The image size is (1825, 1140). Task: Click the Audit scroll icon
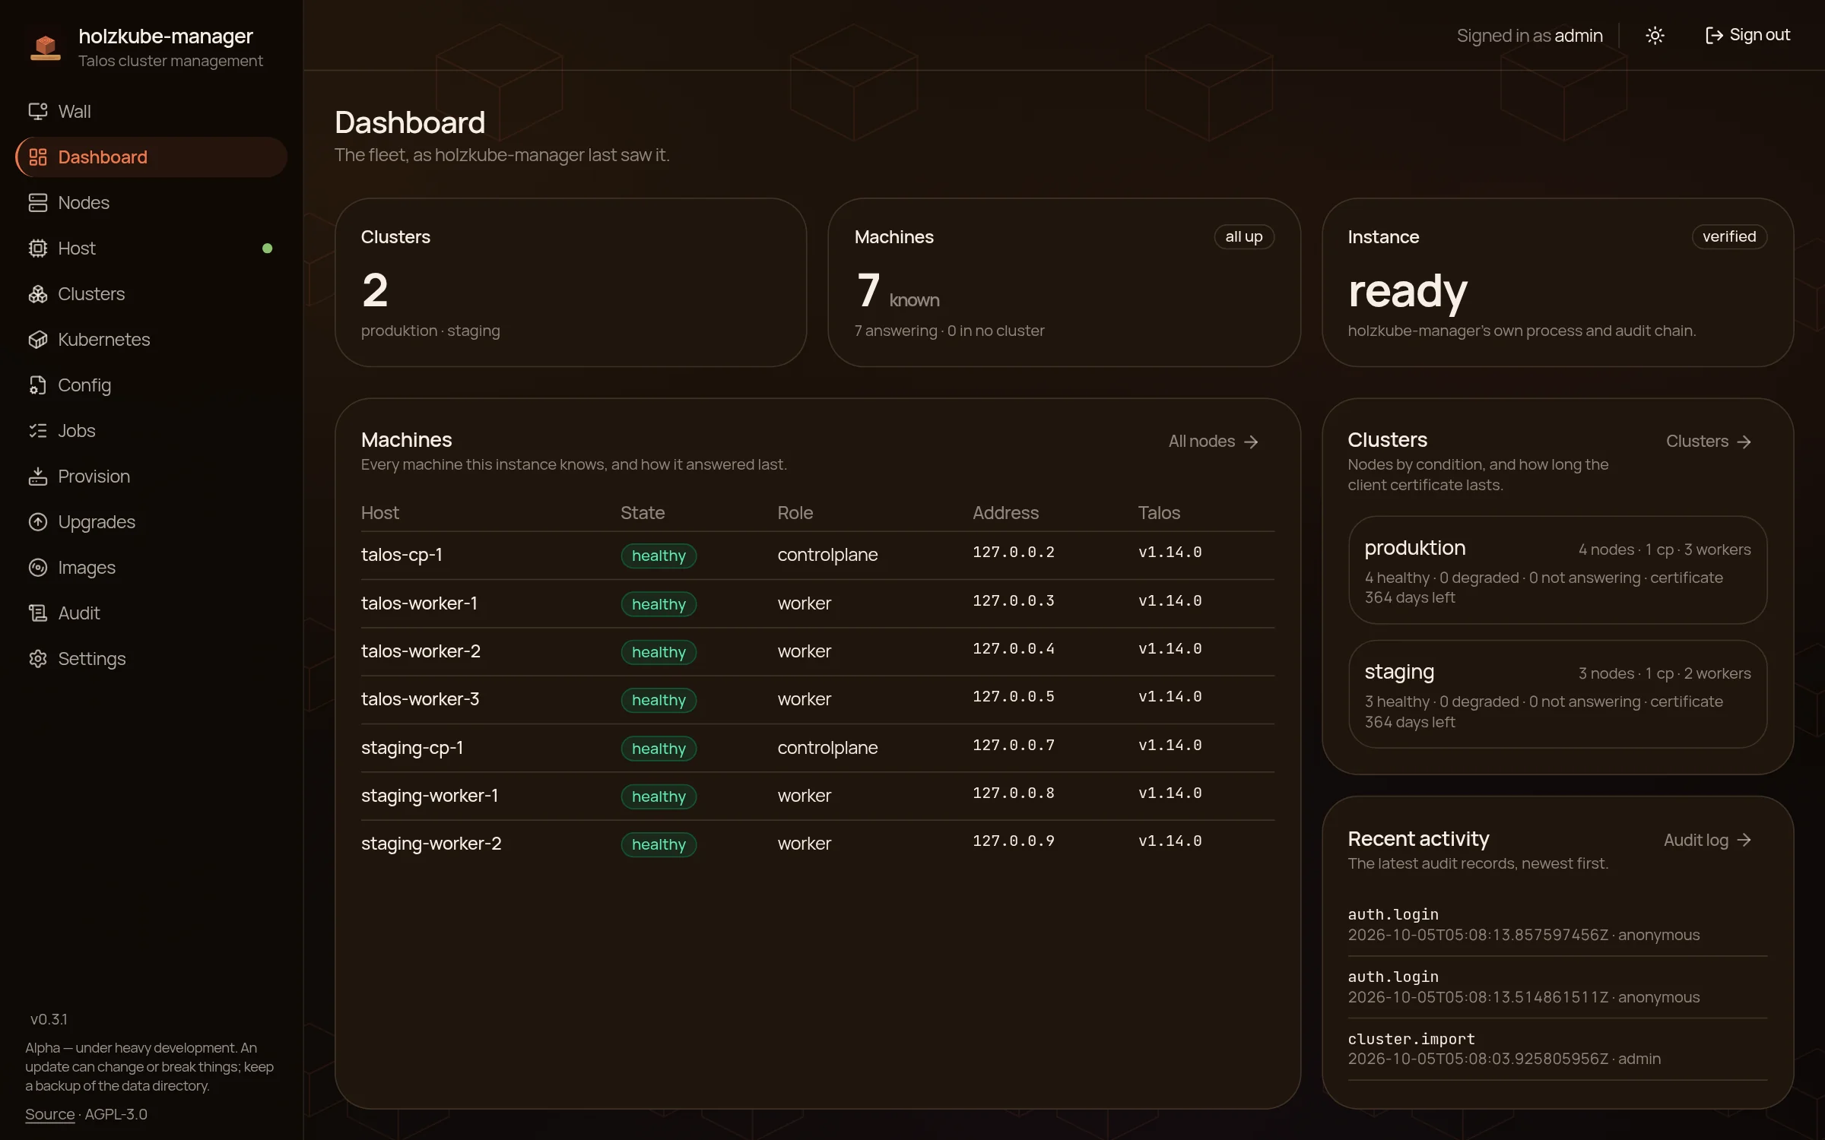pyautogui.click(x=37, y=613)
